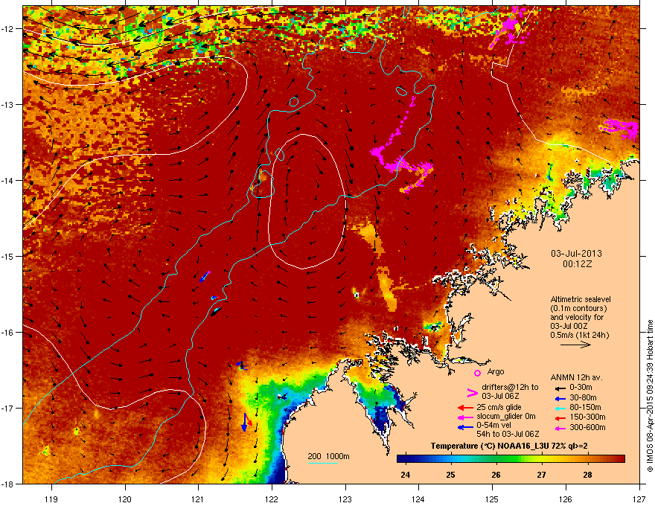The height and width of the screenshot is (506, 655).
Task: Click latitude axis label '-13'
Action: tap(8, 104)
